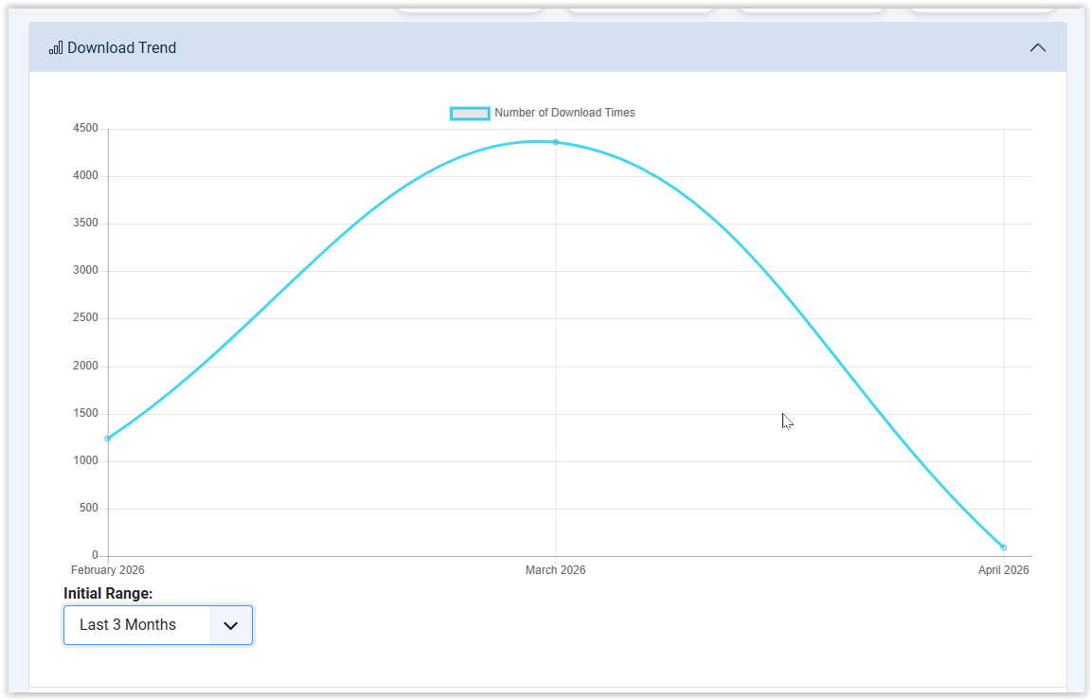Collapse the Download Trend panel using chevron
This screenshot has width=1092, height=700.
point(1038,47)
